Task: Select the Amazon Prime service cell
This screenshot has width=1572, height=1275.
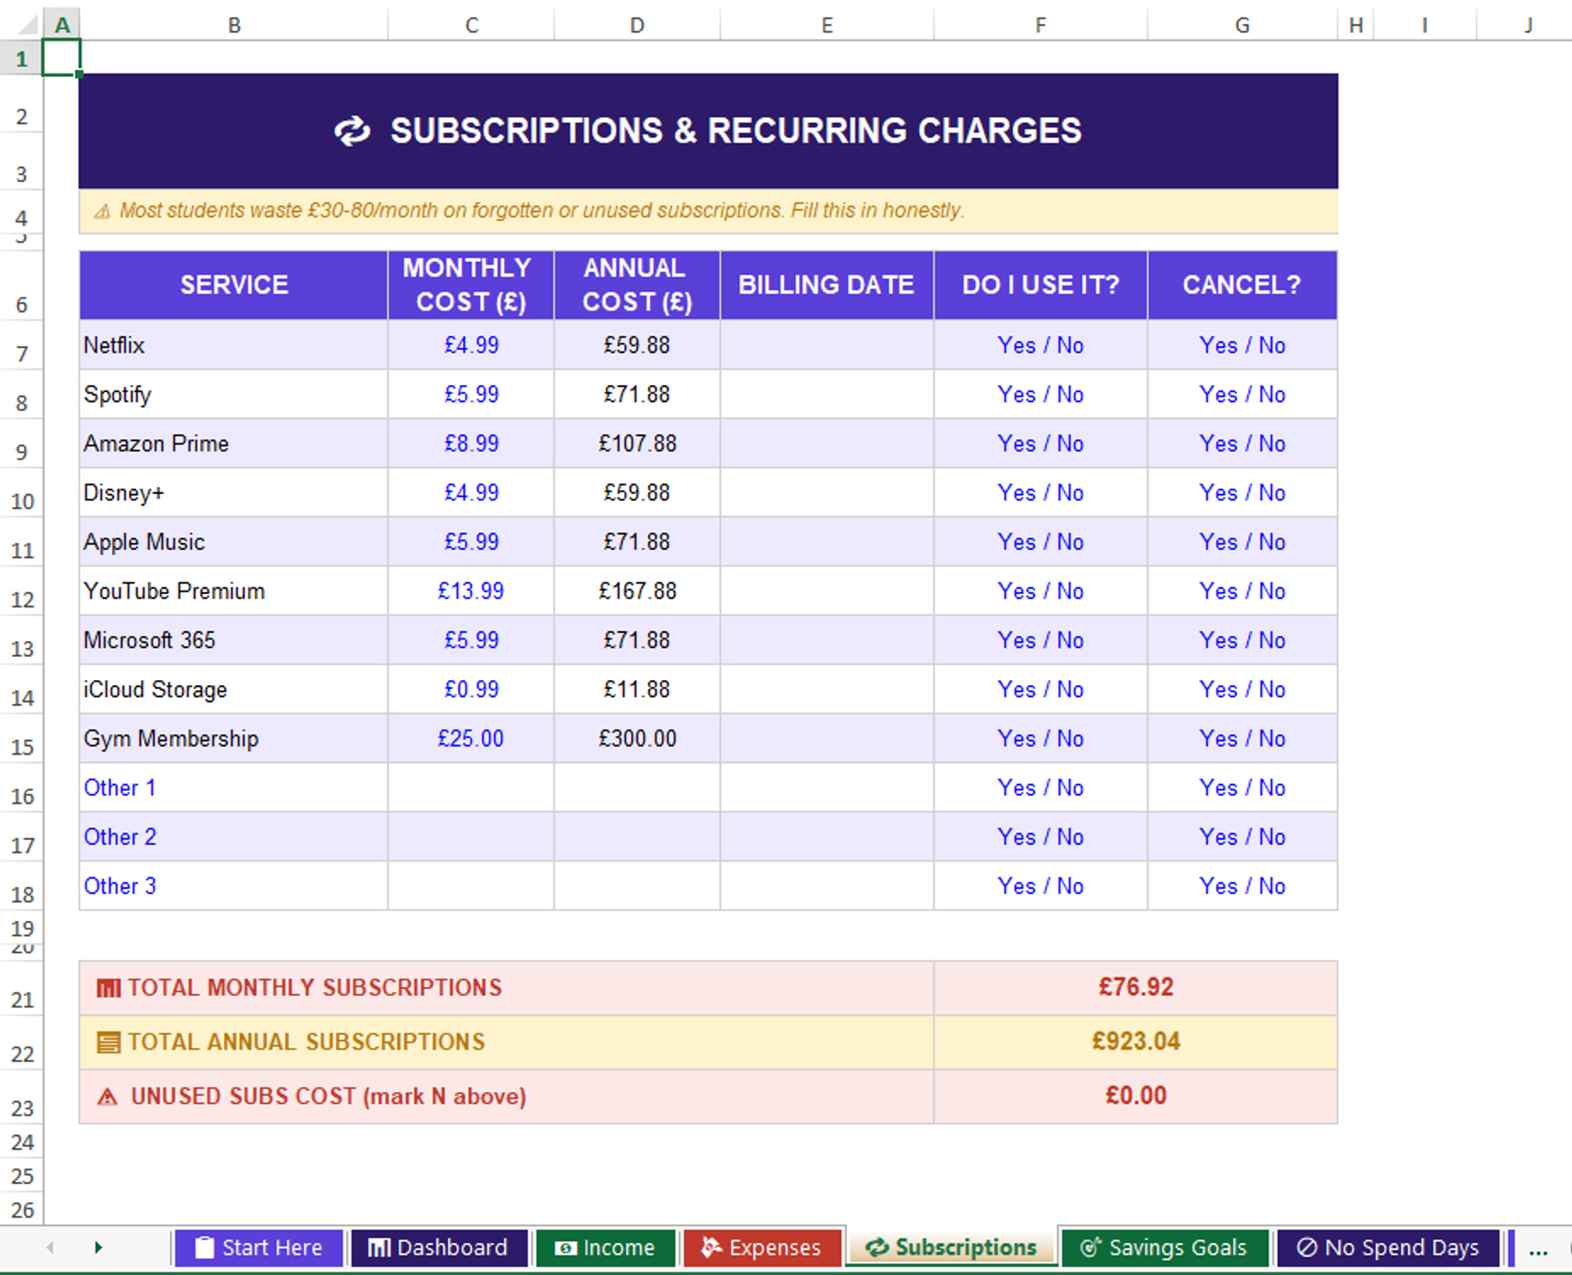Action: tap(234, 444)
